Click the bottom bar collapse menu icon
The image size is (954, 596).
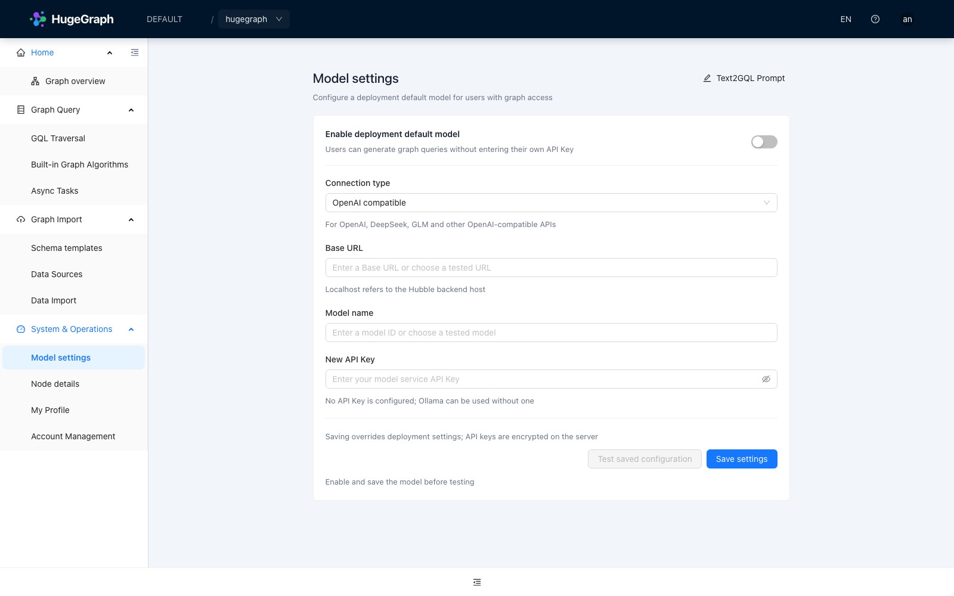pyautogui.click(x=477, y=582)
